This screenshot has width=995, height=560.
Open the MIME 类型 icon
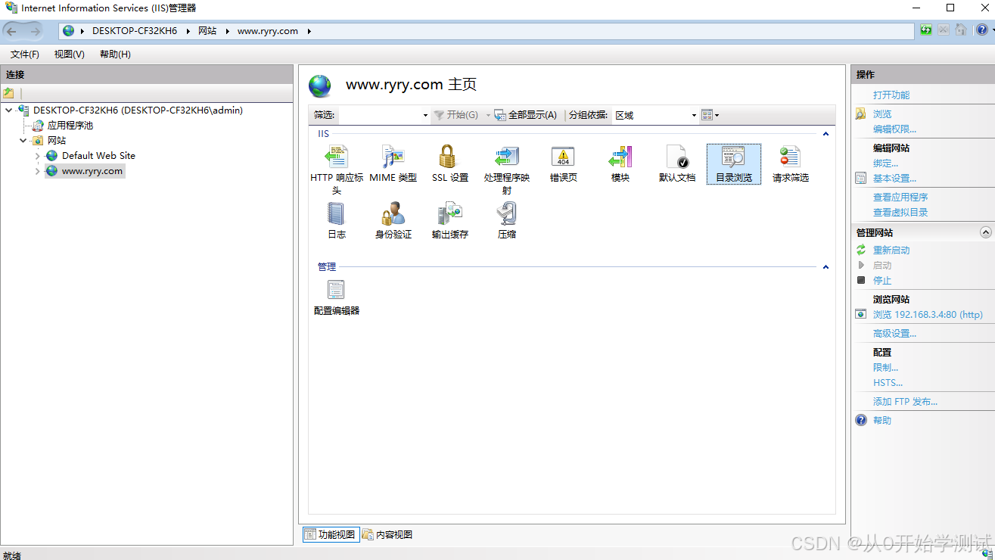(393, 157)
